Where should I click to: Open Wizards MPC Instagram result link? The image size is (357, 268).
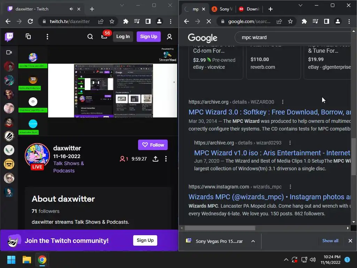269,197
